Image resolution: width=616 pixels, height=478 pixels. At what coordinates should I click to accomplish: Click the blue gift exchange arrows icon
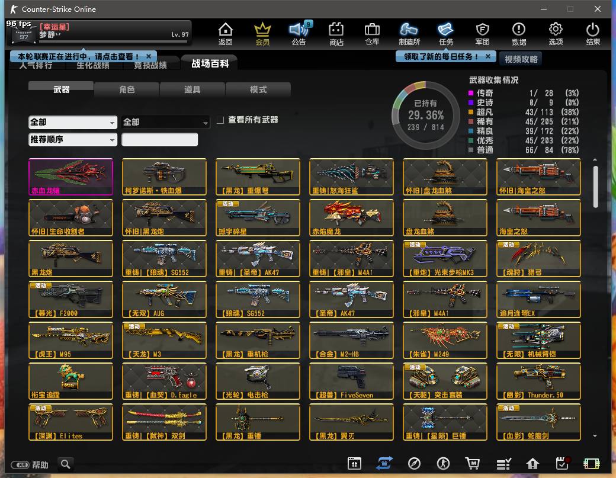[384, 464]
